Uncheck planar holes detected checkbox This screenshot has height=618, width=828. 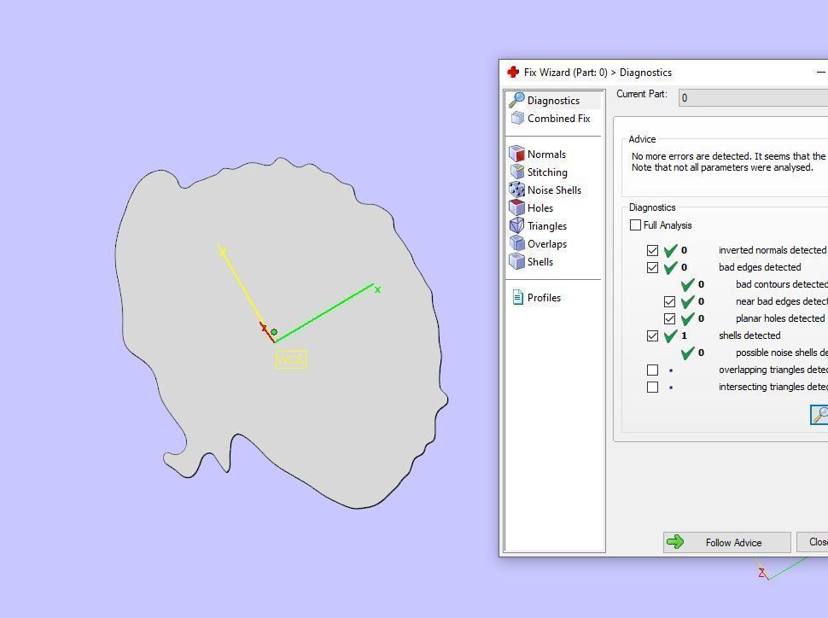click(x=669, y=318)
